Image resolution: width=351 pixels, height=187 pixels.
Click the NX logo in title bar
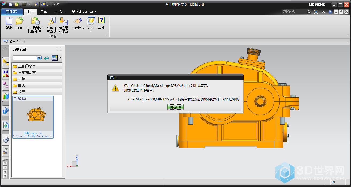[x=4, y=4]
